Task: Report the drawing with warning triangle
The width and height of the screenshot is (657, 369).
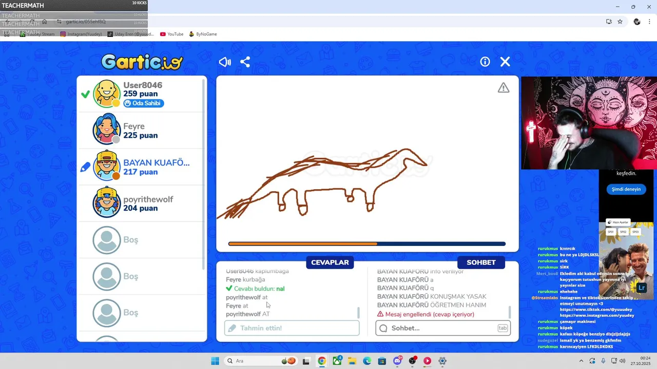Action: point(504,88)
